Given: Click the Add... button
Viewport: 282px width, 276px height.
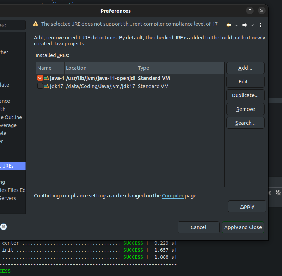Looking at the screenshot, I should click(x=245, y=68).
